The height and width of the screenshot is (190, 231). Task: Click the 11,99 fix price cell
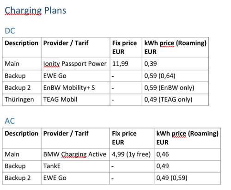click(126, 64)
